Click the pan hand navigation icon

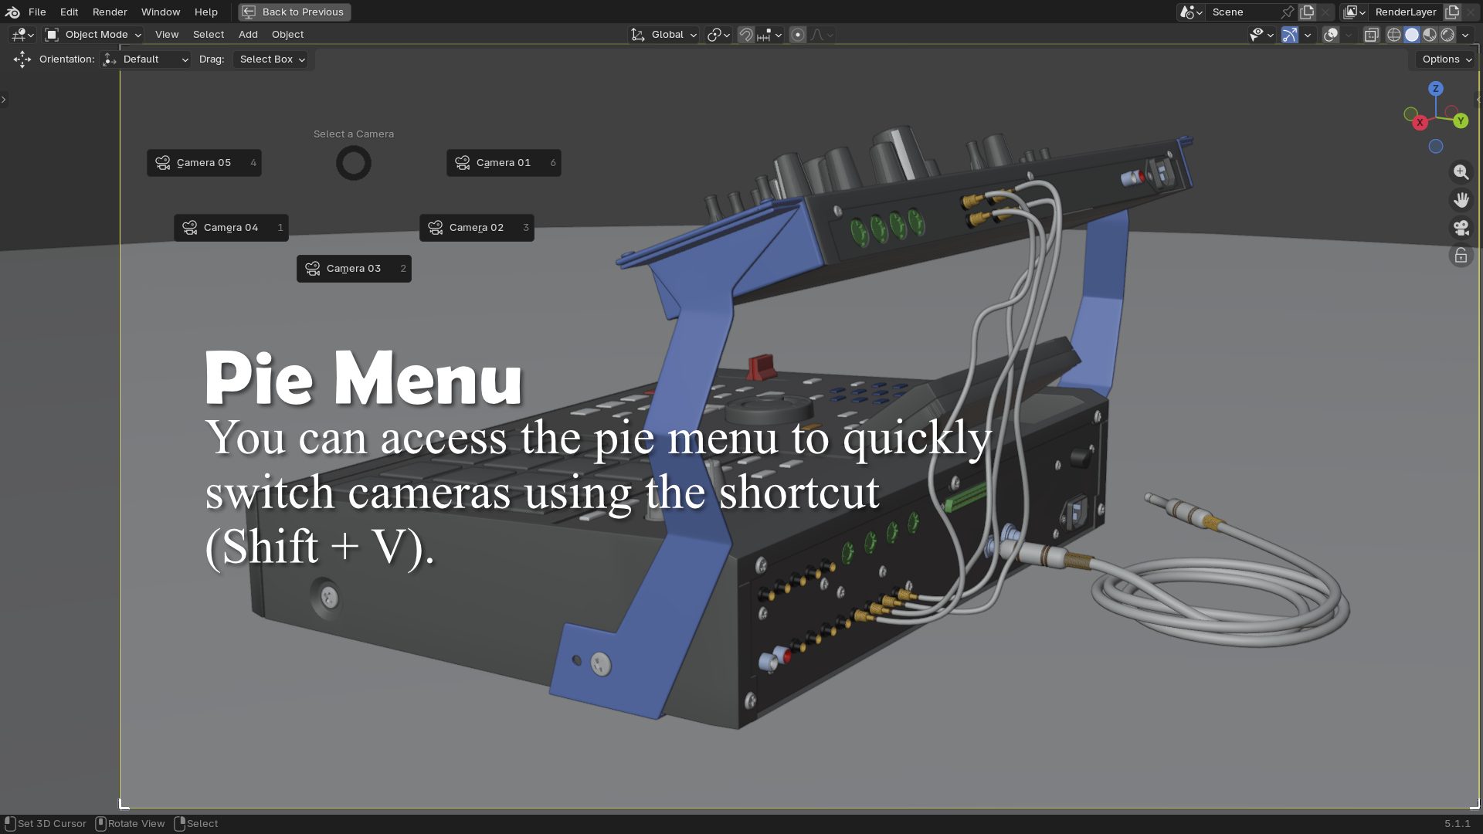pos(1461,200)
